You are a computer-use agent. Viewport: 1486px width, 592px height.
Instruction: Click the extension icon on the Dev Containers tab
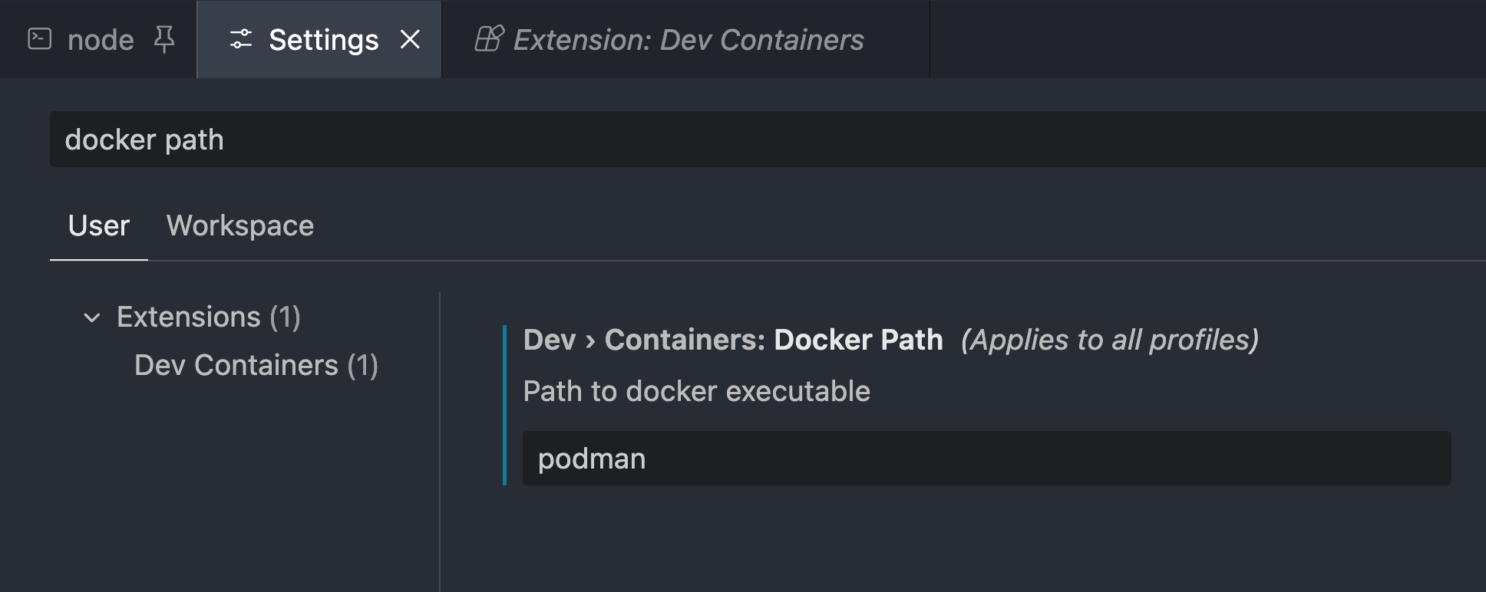pos(489,39)
